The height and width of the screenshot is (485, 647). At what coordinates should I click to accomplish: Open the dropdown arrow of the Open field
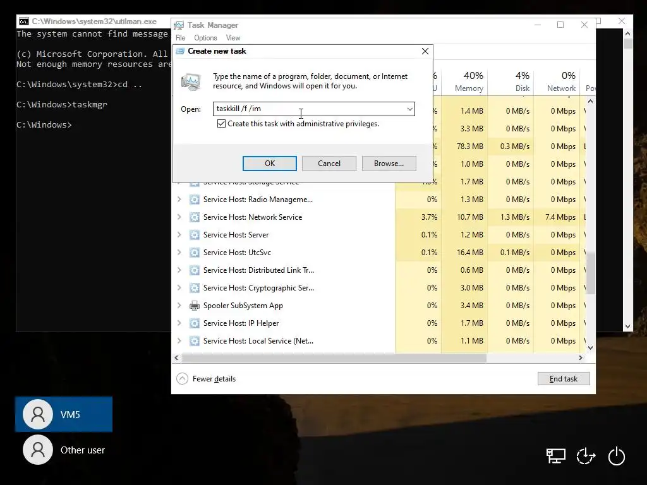[x=409, y=109]
